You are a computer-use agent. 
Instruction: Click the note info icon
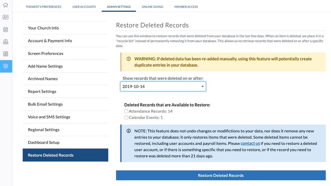pos(129,131)
